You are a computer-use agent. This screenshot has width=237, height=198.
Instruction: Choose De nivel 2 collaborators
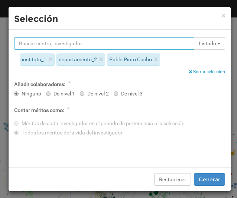coord(82,94)
